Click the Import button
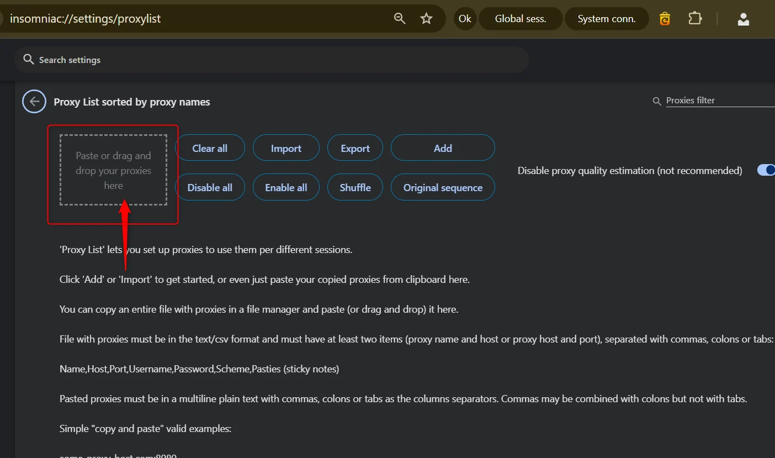 pyautogui.click(x=286, y=148)
